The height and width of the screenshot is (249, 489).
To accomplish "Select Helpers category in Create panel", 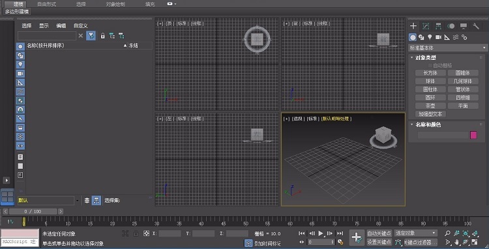I will [x=447, y=37].
